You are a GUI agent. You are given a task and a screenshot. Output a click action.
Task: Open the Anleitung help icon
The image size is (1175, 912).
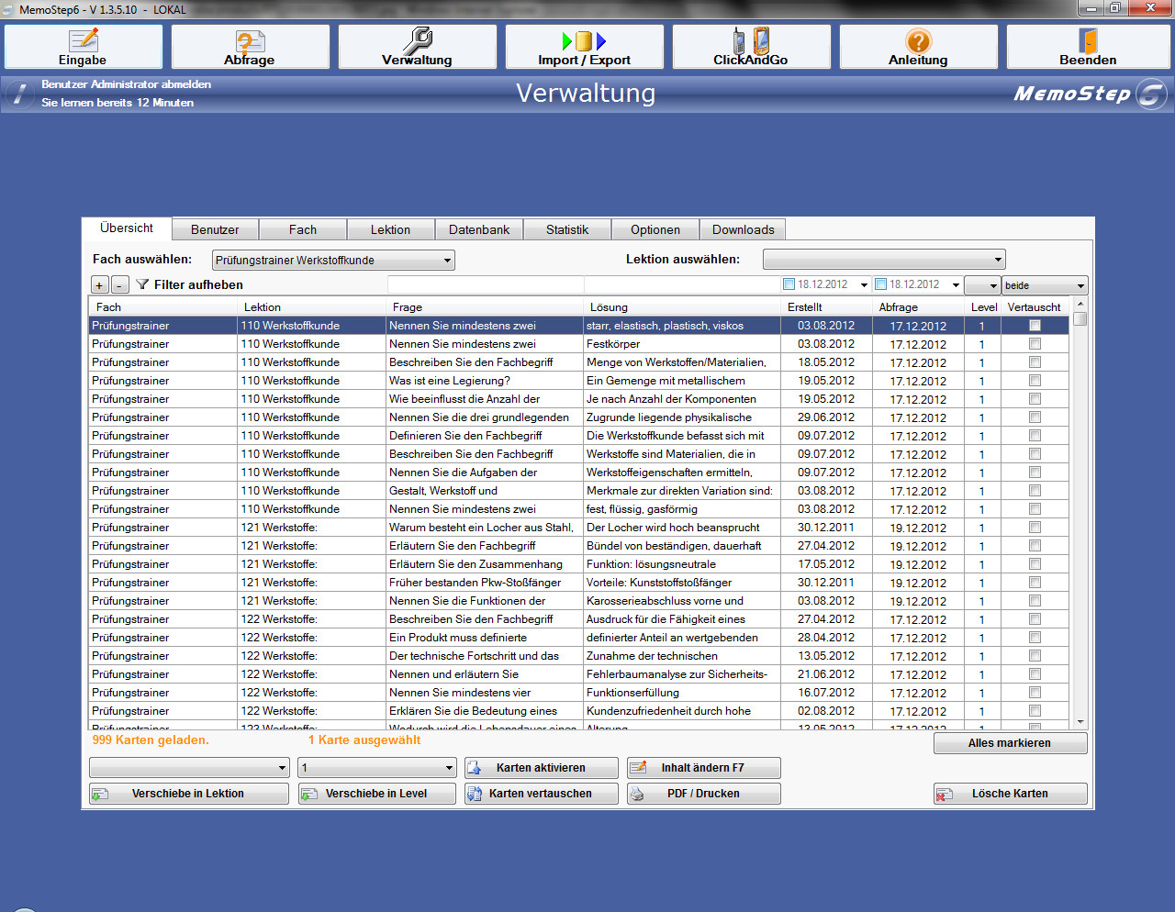[918, 40]
